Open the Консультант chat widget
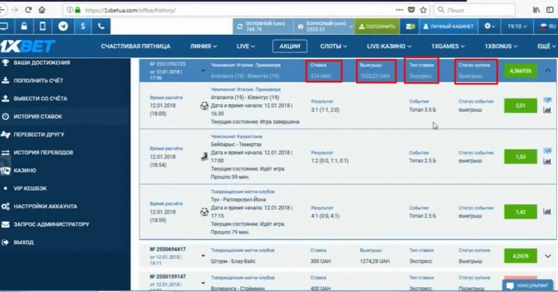 [x=528, y=285]
